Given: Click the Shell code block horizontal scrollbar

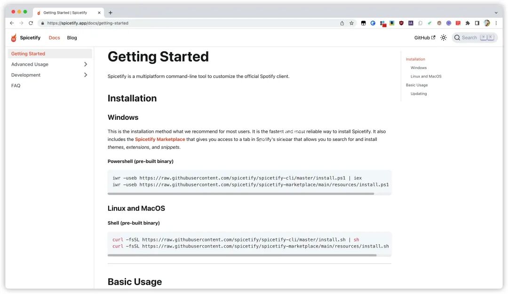Looking at the screenshot, I should click(x=242, y=255).
